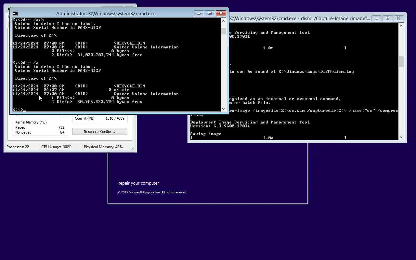Click the 08:07 AM timestamp
416x260 pixels.
pos(54,90)
